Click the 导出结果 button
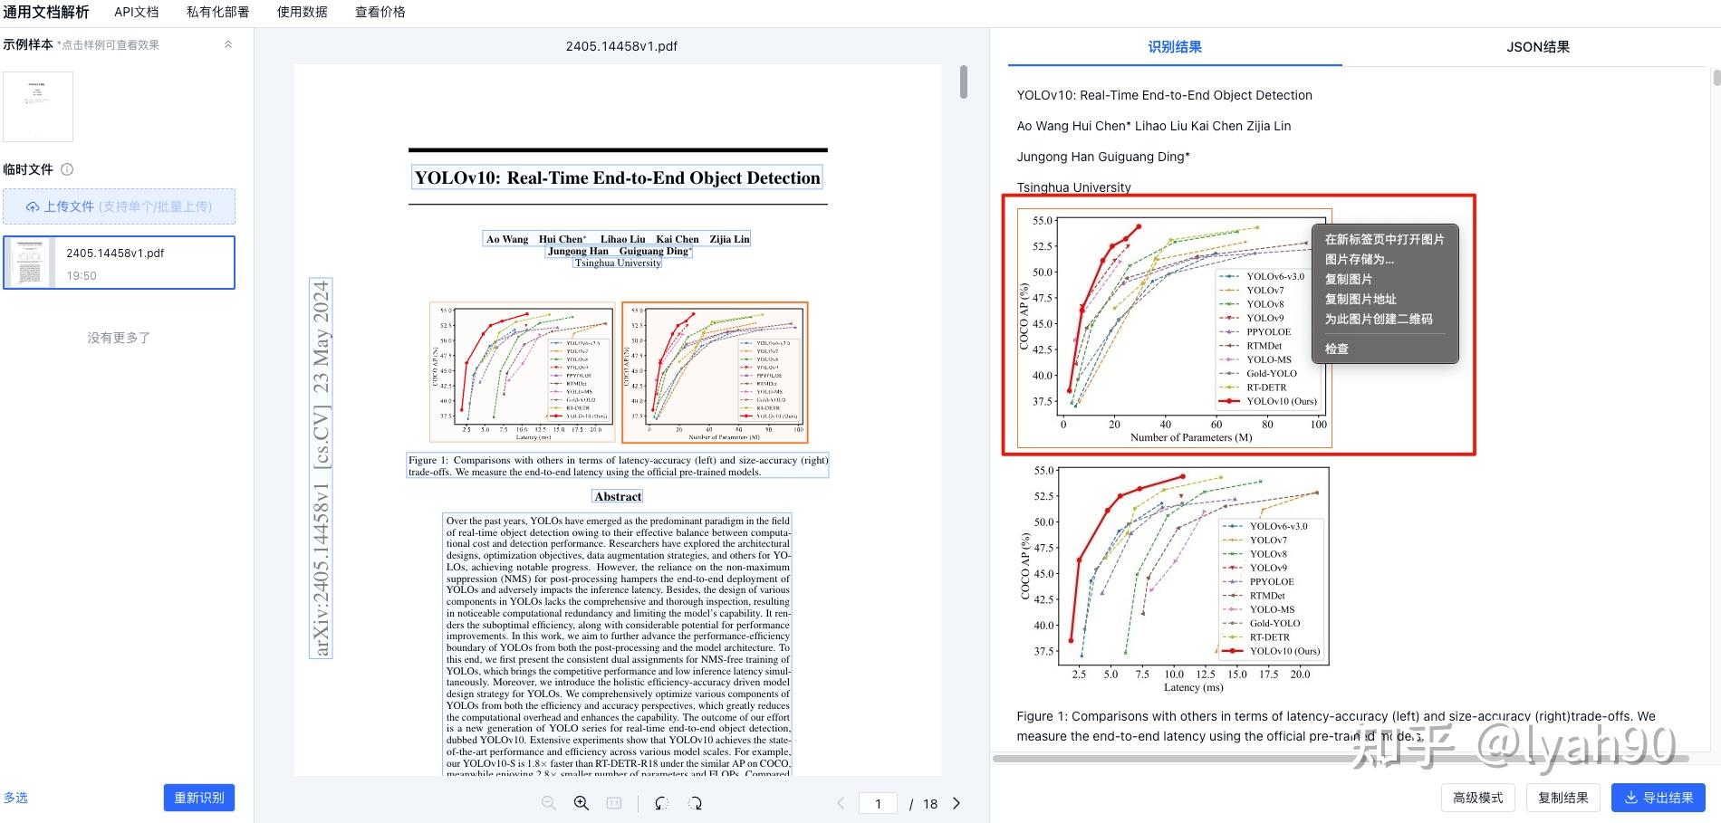Image resolution: width=1721 pixels, height=823 pixels. pyautogui.click(x=1659, y=798)
